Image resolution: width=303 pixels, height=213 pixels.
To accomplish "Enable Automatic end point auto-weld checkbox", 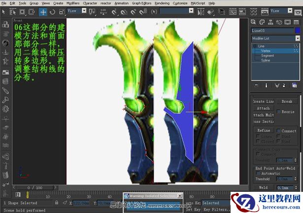I will pyautogui.click(x=258, y=173).
